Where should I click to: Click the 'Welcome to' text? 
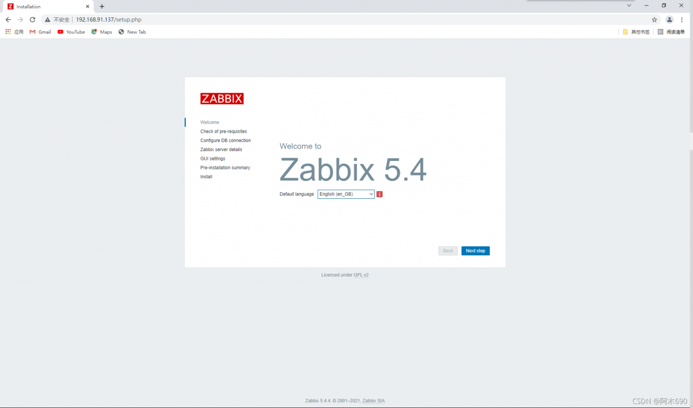pos(300,146)
